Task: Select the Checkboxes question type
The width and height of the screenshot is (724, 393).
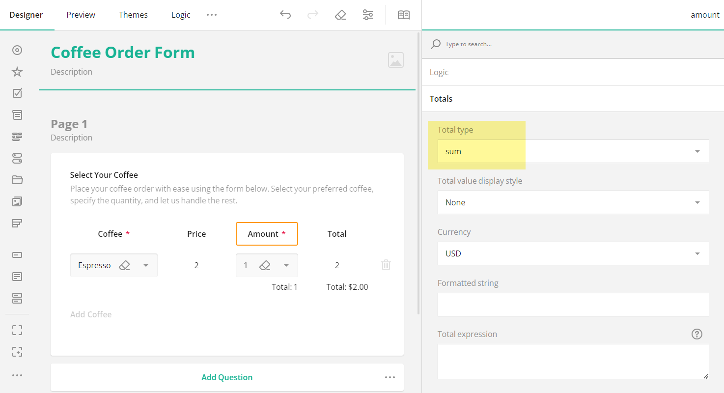Action: (17, 93)
